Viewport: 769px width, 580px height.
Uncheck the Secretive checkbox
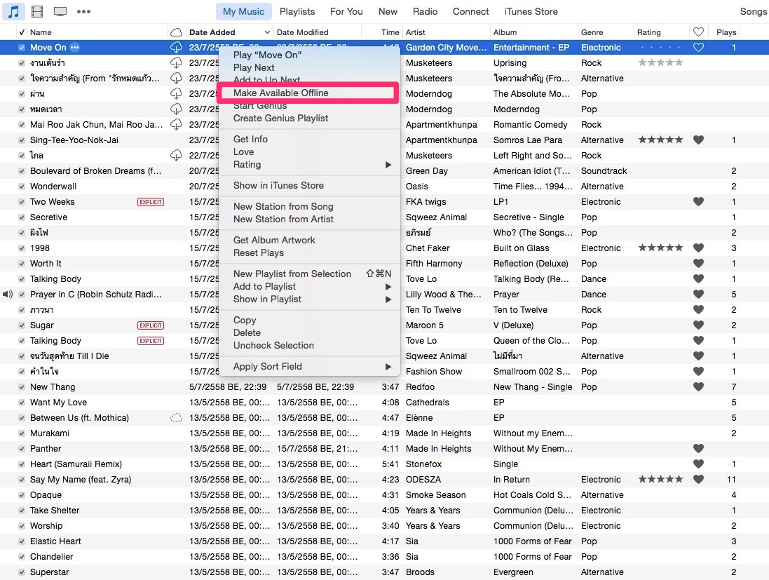coord(22,217)
